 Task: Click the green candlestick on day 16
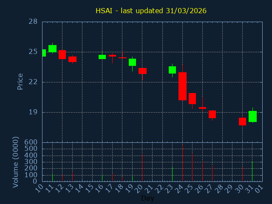(102, 57)
